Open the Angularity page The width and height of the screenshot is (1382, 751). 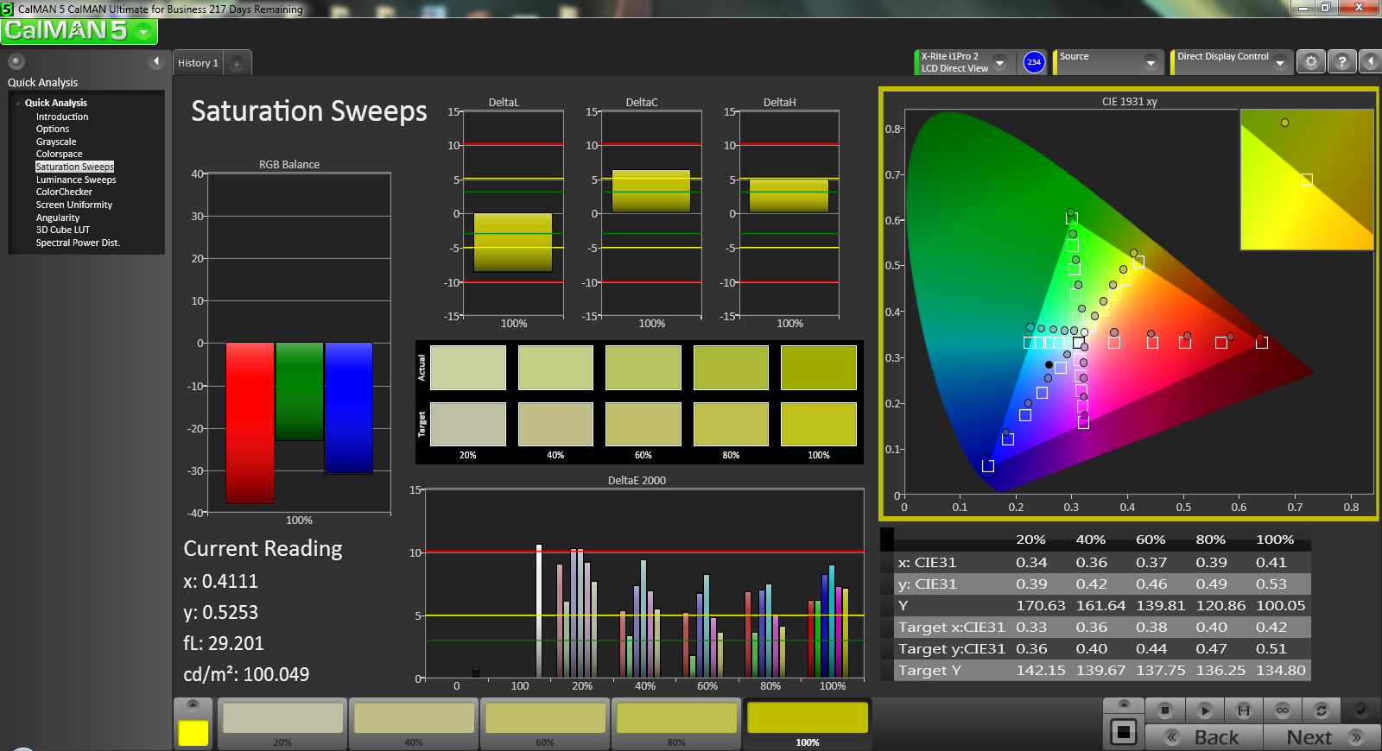coord(58,218)
